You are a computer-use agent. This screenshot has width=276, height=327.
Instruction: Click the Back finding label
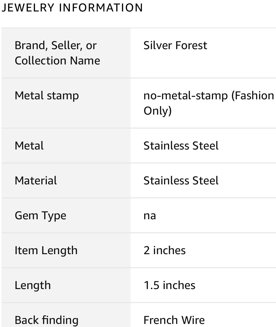click(x=46, y=320)
